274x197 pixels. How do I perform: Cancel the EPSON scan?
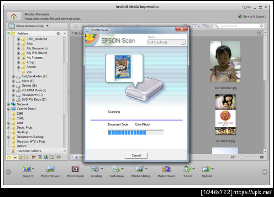[136, 156]
